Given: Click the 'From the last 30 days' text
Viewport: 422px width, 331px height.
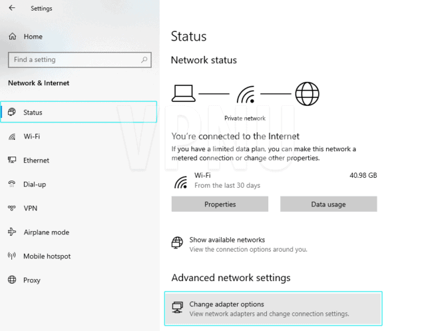Looking at the screenshot, I should 227,185.
